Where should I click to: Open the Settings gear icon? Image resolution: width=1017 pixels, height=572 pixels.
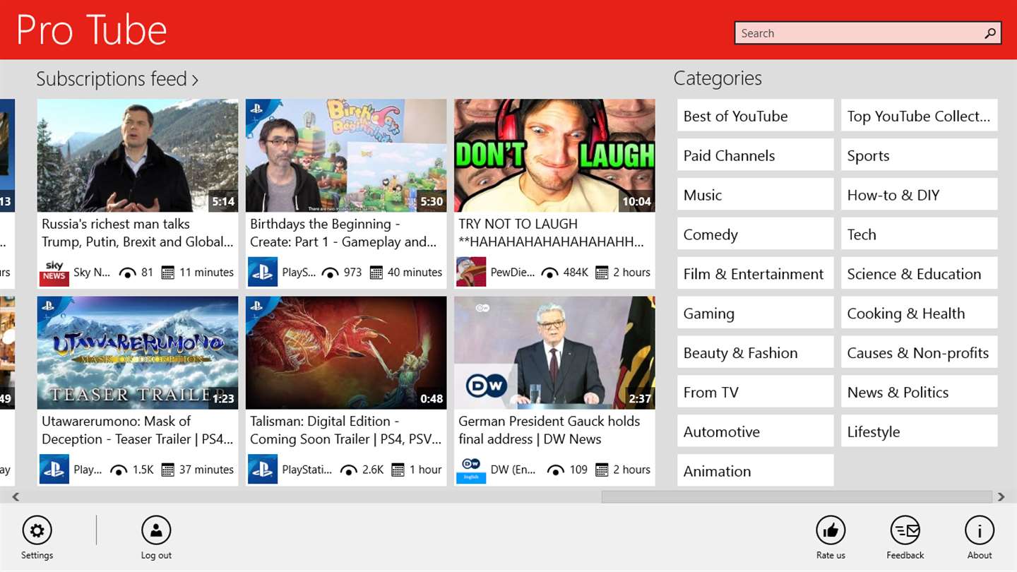coord(37,530)
